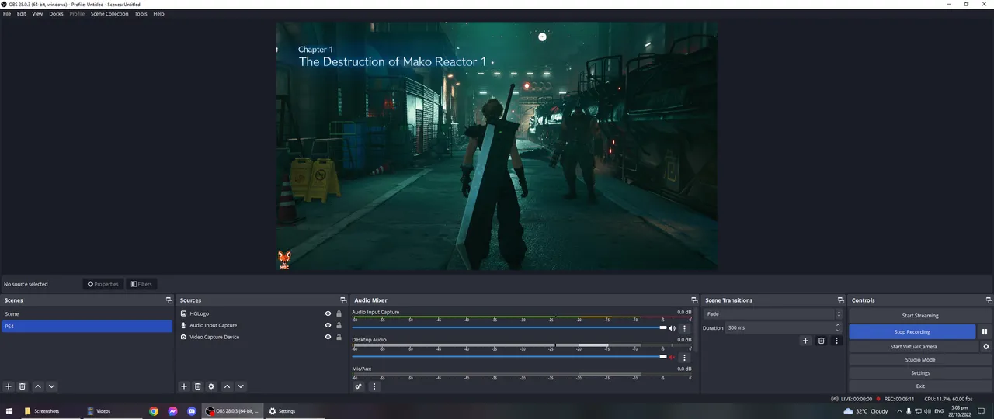
Task: Open the Edit menu
Action: coord(22,14)
